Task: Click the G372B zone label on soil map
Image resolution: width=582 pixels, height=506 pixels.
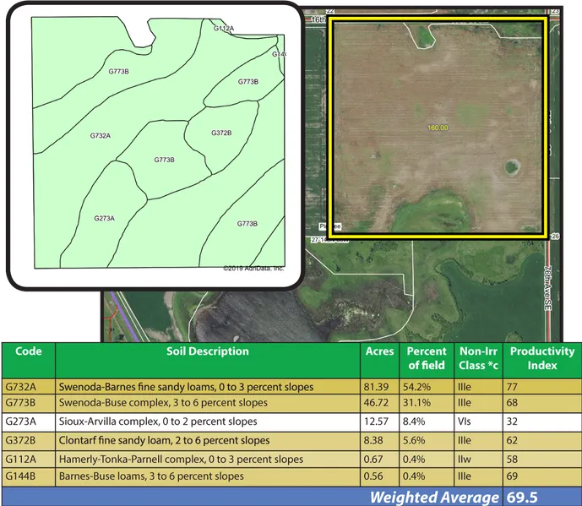Action: tap(220, 133)
